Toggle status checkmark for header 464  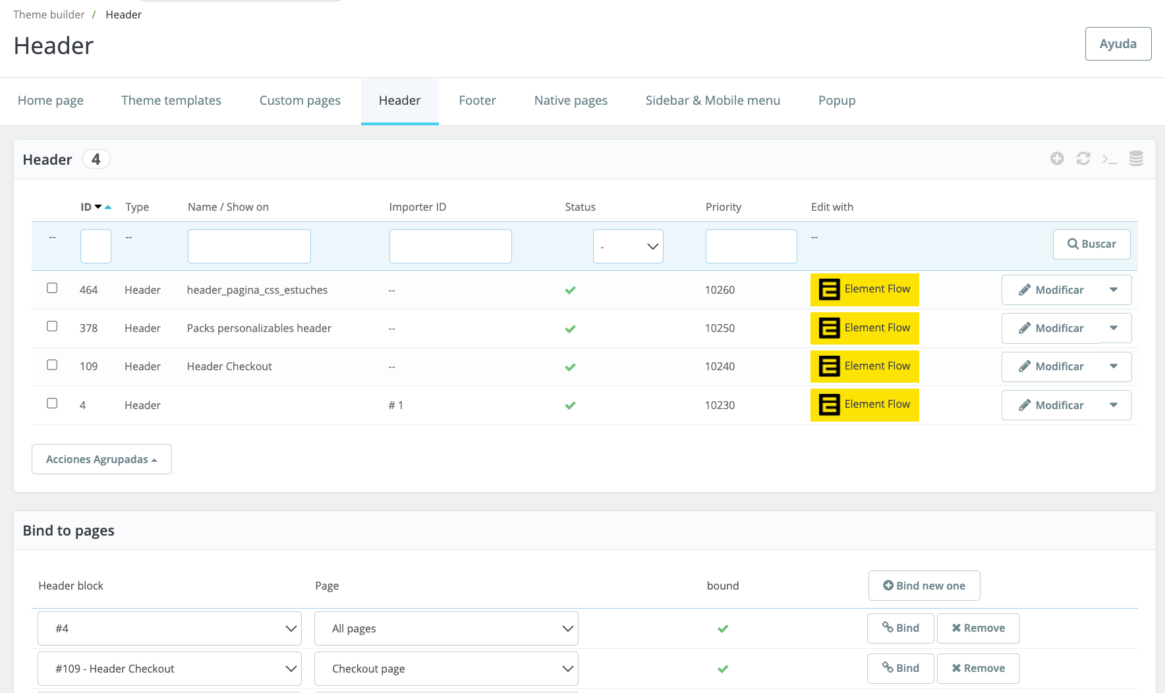click(x=571, y=290)
